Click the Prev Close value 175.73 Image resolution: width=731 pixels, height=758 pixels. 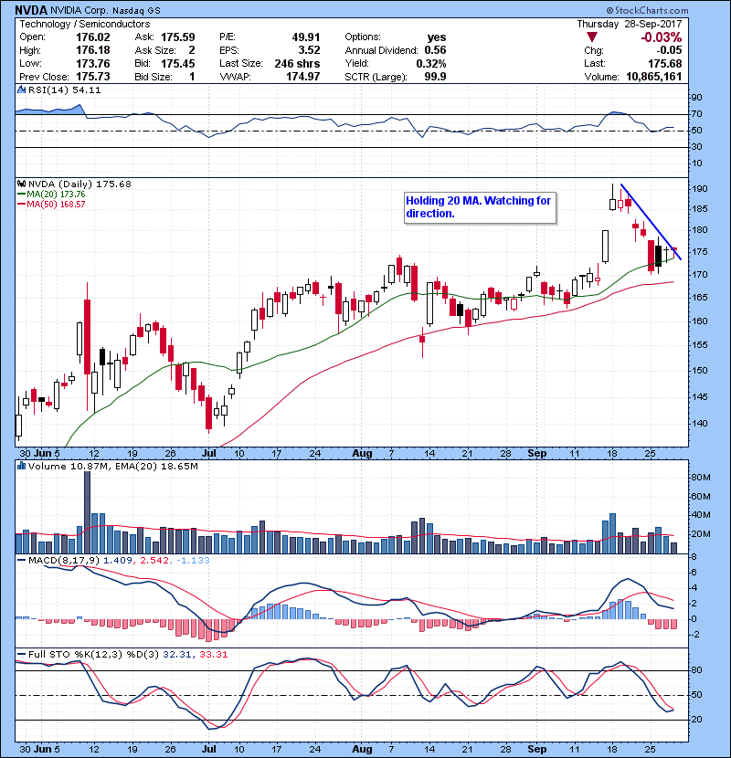[x=93, y=77]
